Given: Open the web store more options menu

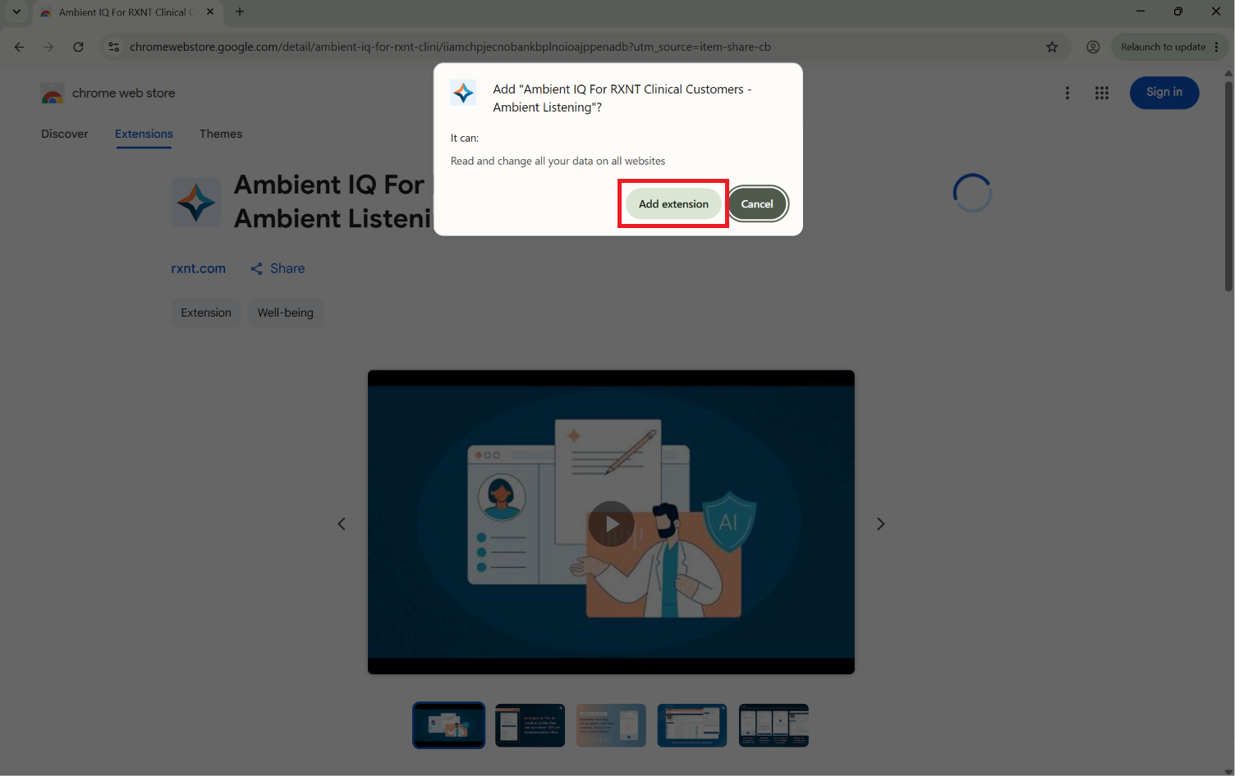Looking at the screenshot, I should 1067,93.
